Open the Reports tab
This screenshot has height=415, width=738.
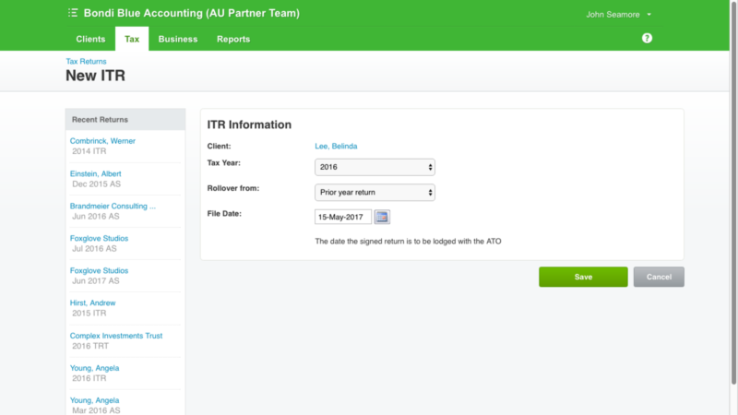pyautogui.click(x=233, y=40)
